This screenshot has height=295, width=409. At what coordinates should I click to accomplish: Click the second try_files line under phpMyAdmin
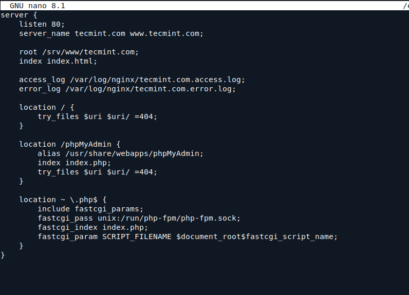pos(97,172)
